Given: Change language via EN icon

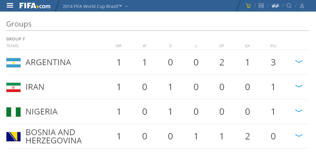Looking at the screenshot, I should coord(261,6).
